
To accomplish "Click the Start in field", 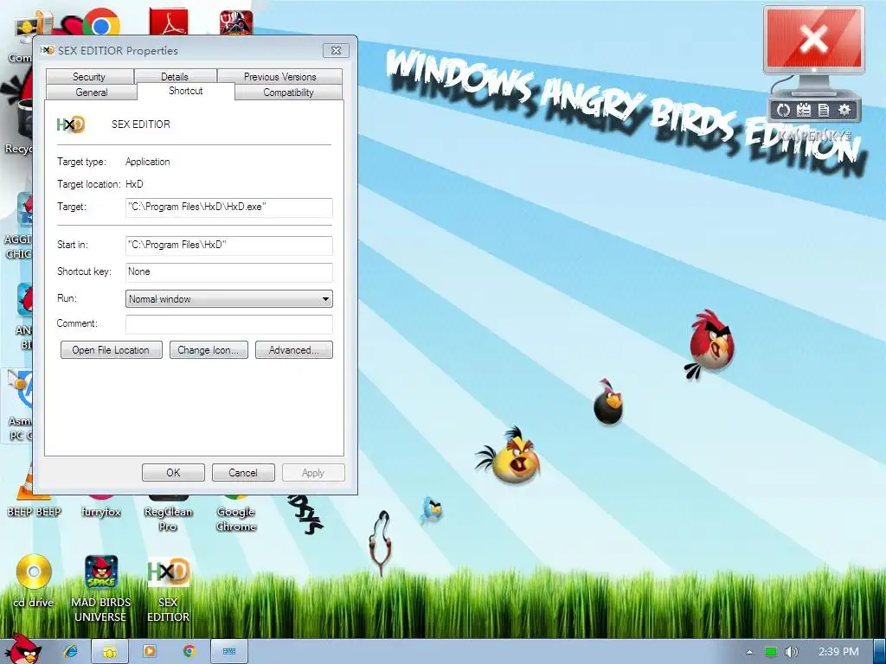I will (228, 245).
